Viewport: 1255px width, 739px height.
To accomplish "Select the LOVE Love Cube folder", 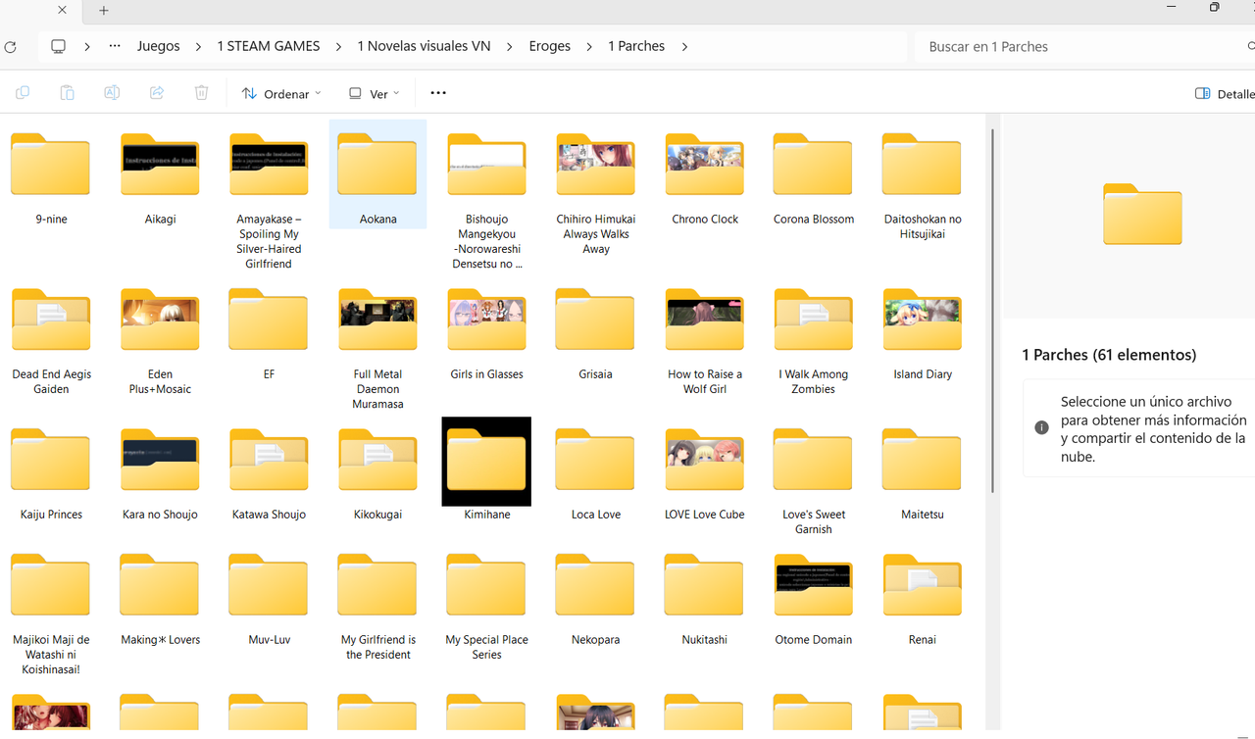I will click(x=705, y=474).
